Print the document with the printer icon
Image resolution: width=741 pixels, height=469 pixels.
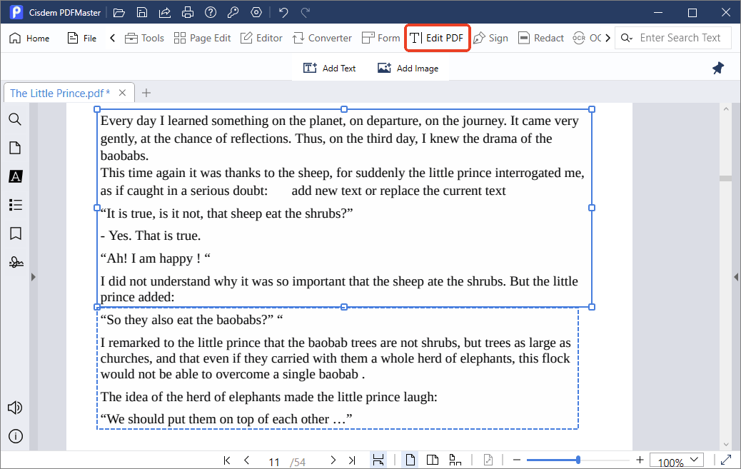pos(188,13)
